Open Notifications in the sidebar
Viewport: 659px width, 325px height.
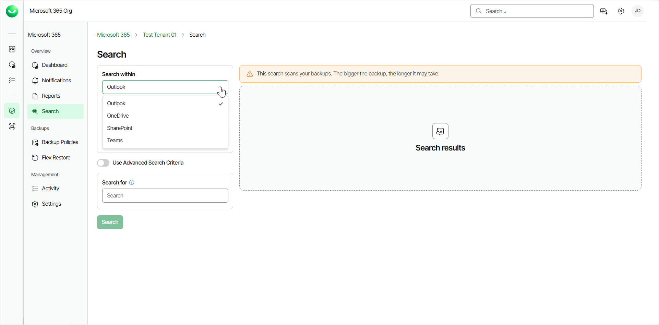pyautogui.click(x=56, y=81)
